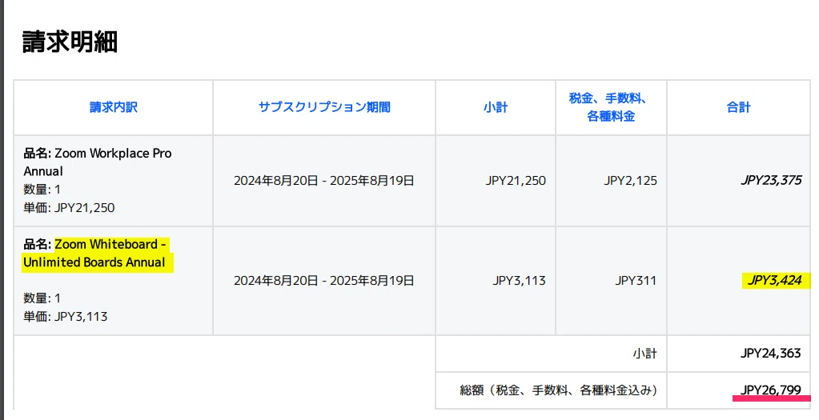Click the 請求明細 heading
Screen dimensions: 819x420
[x=70, y=42]
